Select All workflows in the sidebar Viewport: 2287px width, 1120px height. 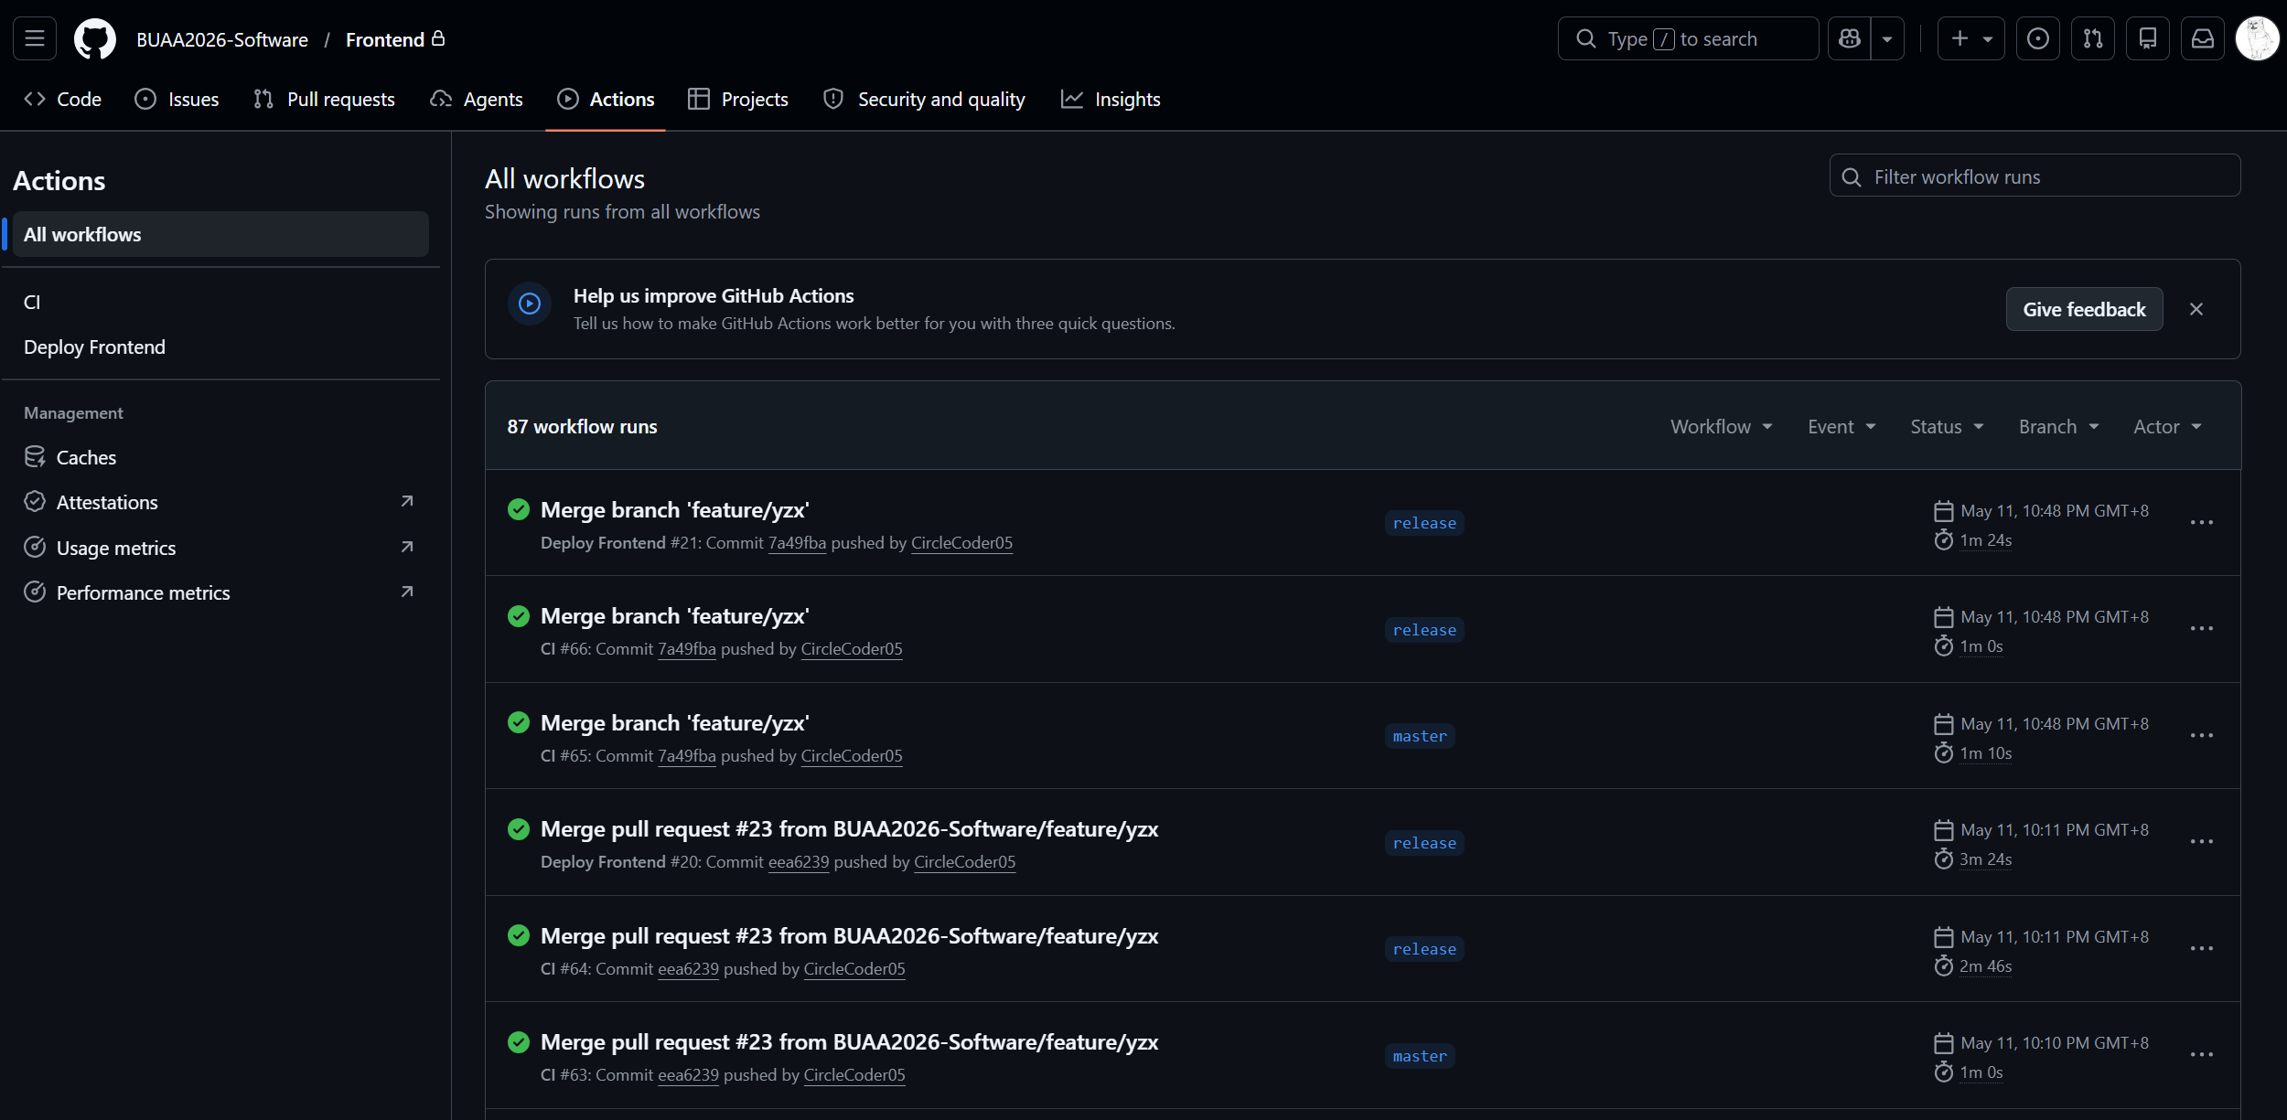click(x=220, y=234)
